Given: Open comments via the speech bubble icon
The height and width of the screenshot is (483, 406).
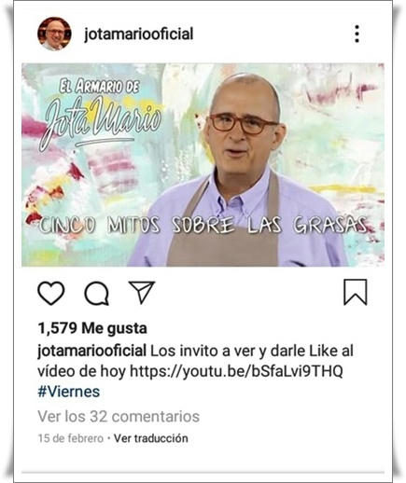Looking at the screenshot, I should [97, 293].
